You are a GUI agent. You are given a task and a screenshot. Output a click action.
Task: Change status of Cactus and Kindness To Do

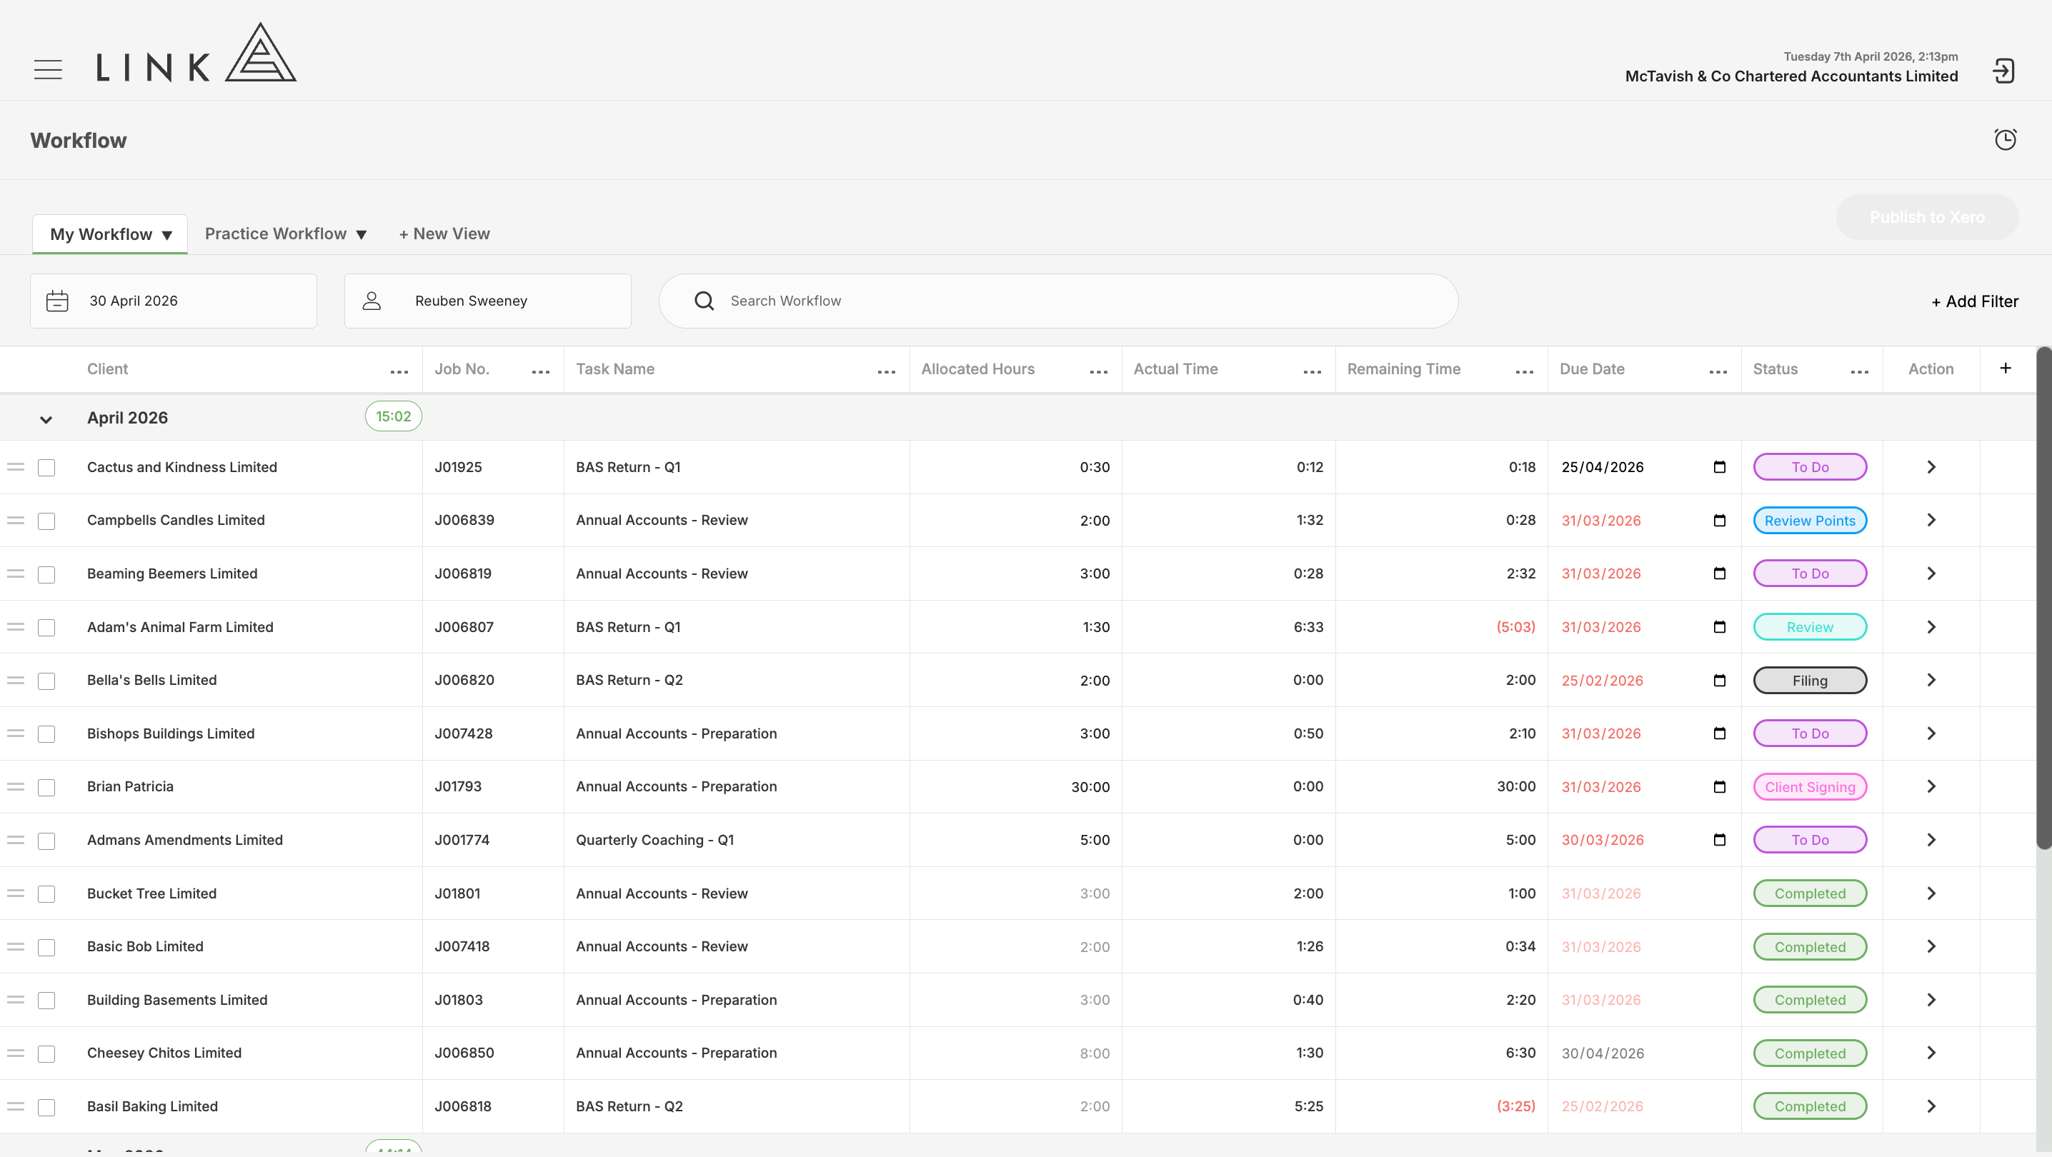tap(1810, 466)
